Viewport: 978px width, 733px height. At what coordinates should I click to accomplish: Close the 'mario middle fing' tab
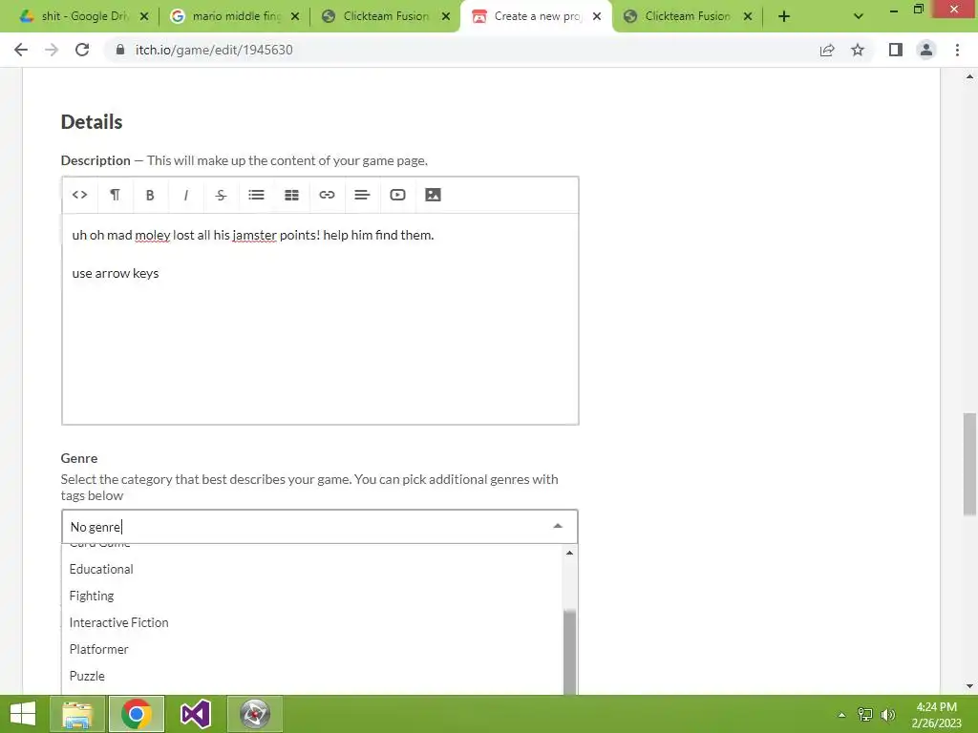pyautogui.click(x=295, y=17)
